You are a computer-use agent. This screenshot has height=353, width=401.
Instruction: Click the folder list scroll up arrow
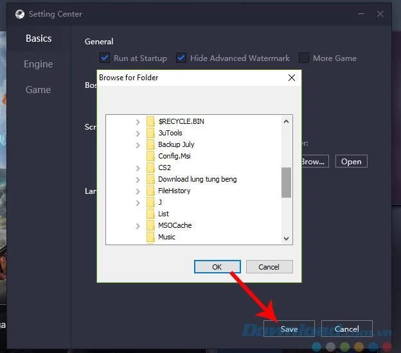point(286,121)
